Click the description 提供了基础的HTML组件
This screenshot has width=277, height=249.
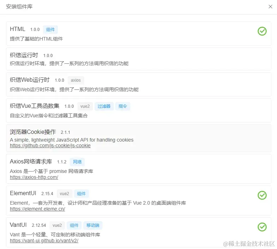pos(36,39)
